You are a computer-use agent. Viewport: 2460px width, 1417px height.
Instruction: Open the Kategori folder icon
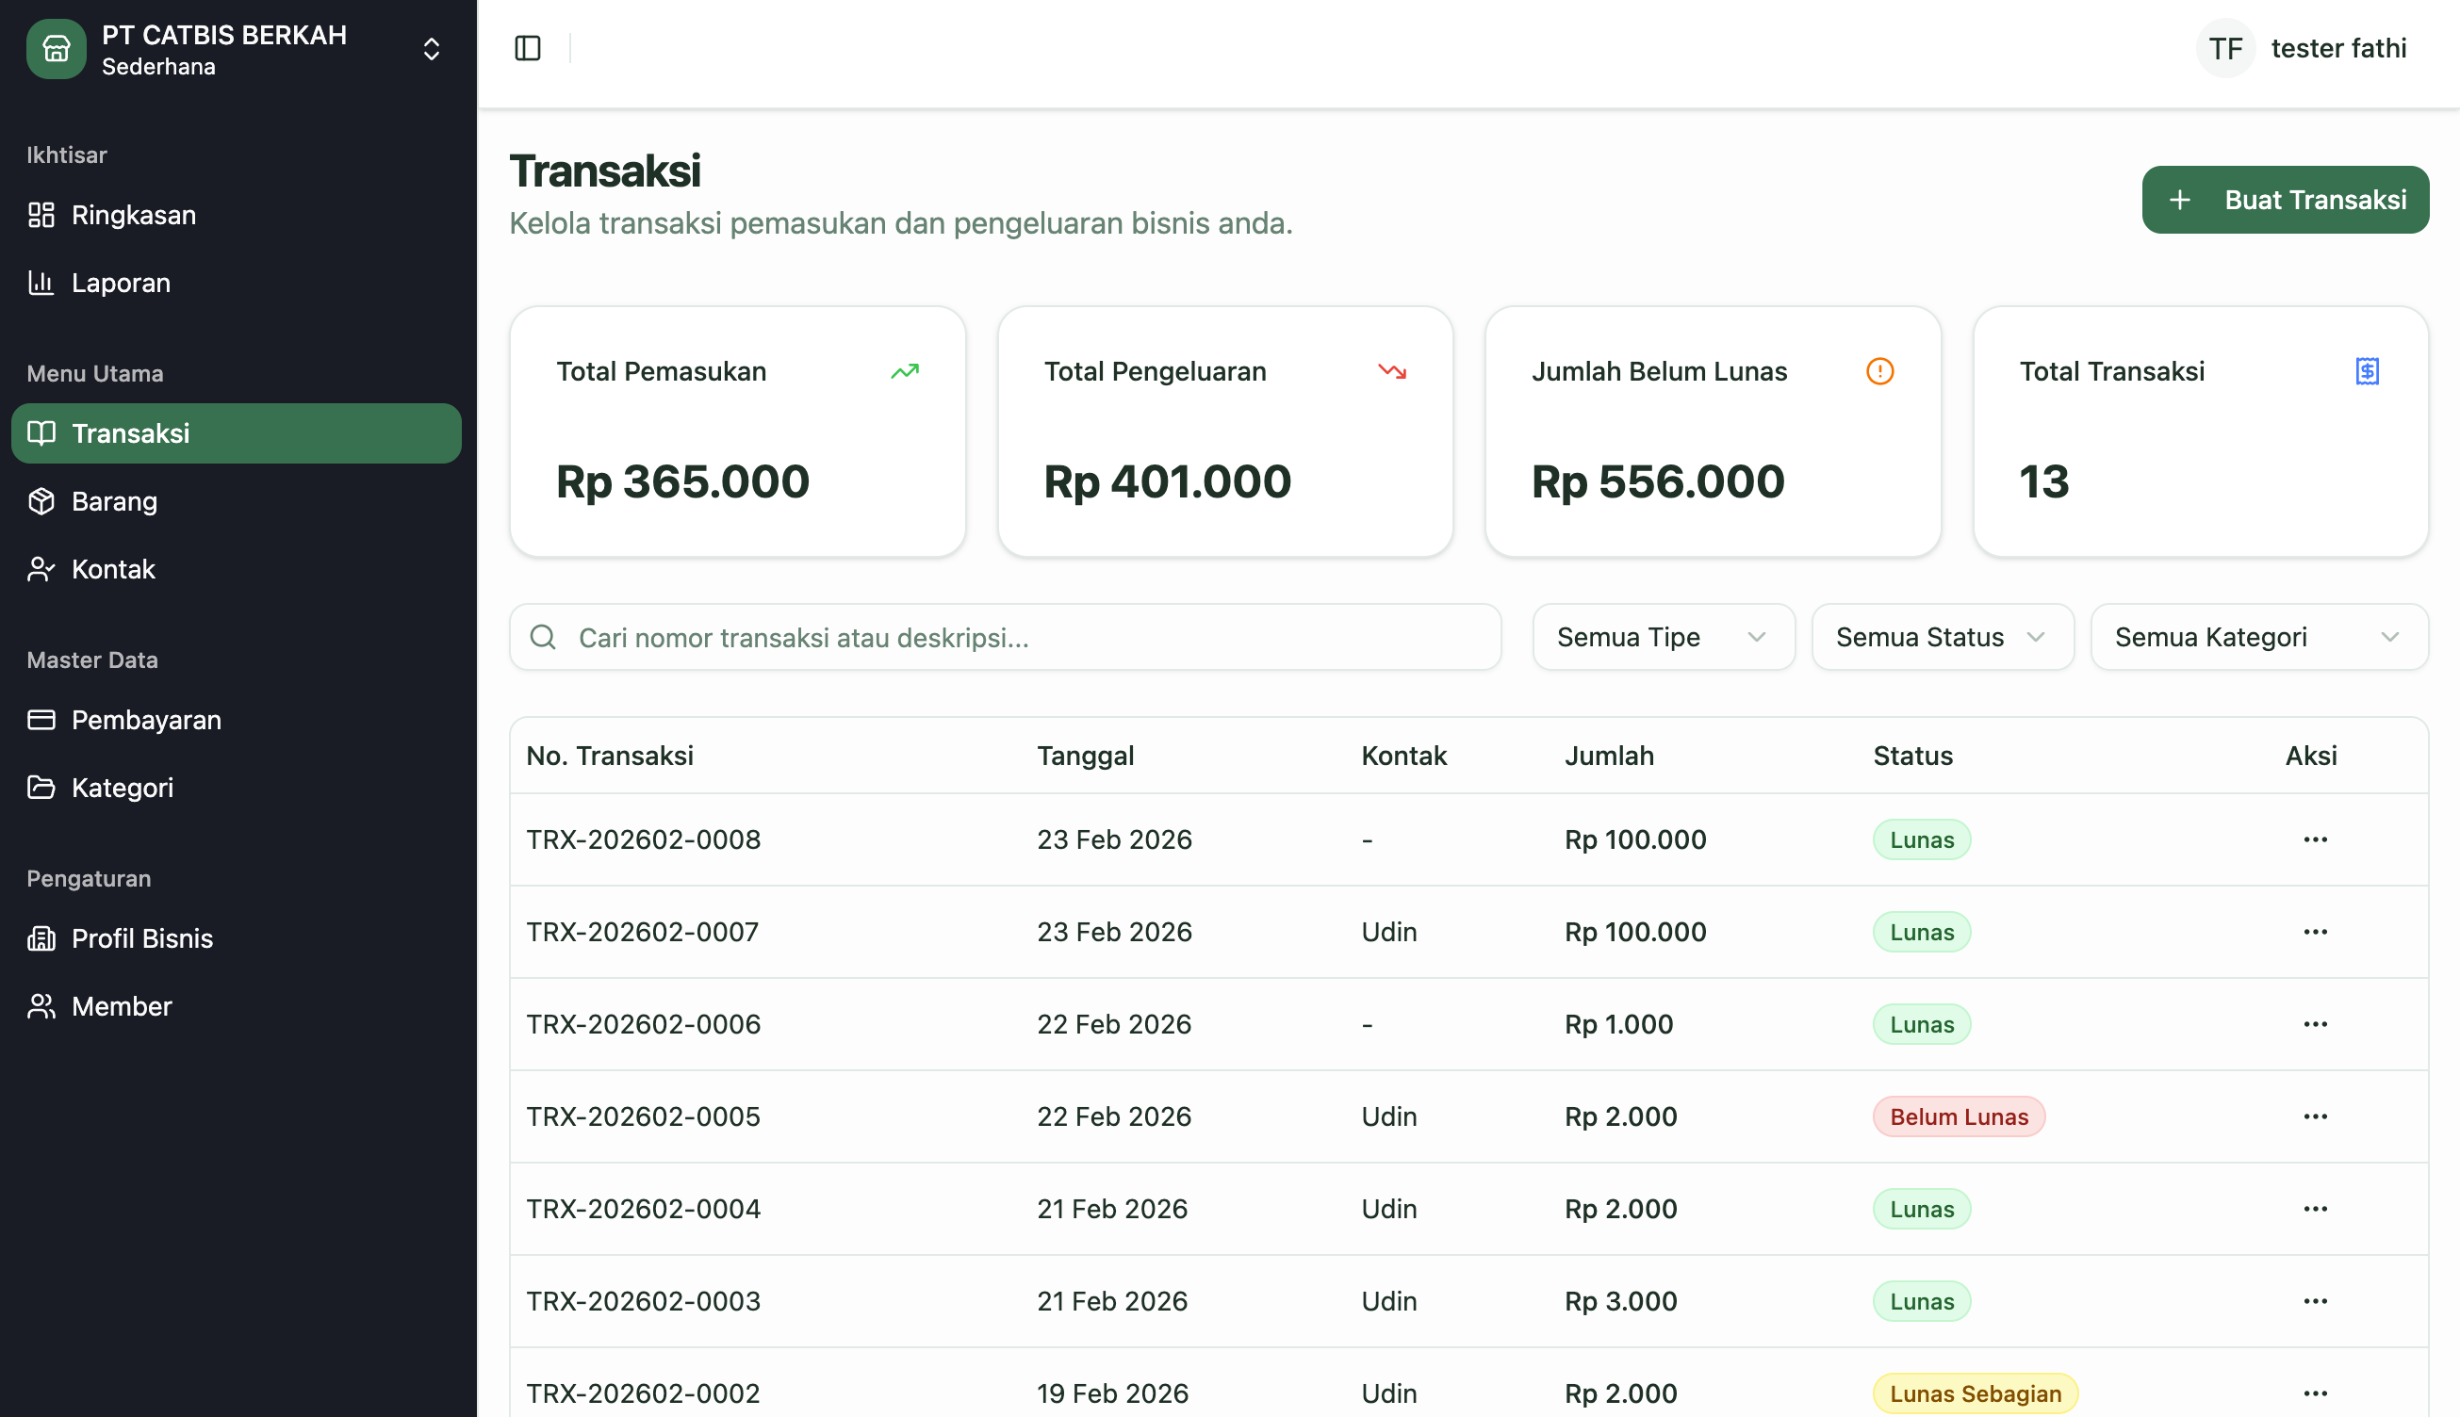[x=41, y=788]
